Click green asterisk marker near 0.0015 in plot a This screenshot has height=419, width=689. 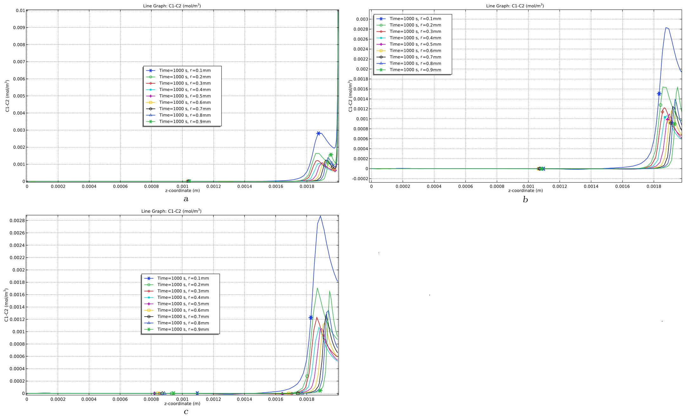[x=331, y=155]
